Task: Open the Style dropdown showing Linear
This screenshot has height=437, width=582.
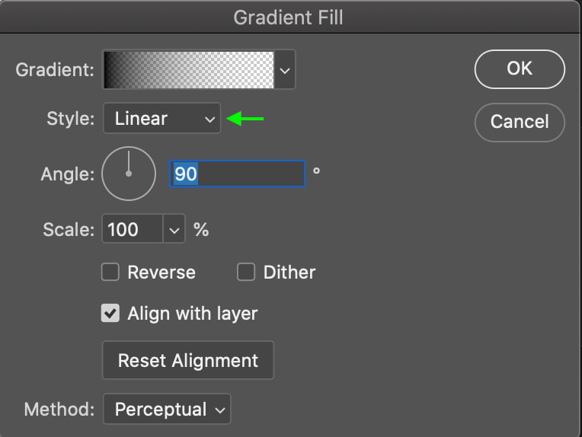Action: 161,119
